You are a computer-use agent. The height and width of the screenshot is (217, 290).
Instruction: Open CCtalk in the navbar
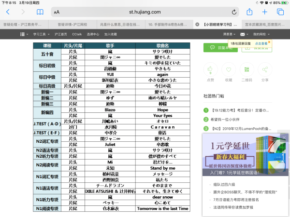77,34
